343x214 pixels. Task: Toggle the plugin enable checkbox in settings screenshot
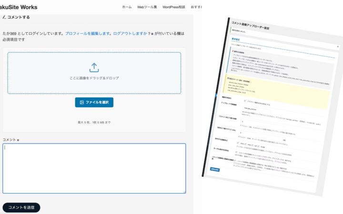[x=245, y=101]
